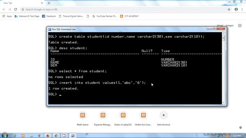Open the Firefox taskbar icon
The image size is (246, 138).
click(48, 136)
